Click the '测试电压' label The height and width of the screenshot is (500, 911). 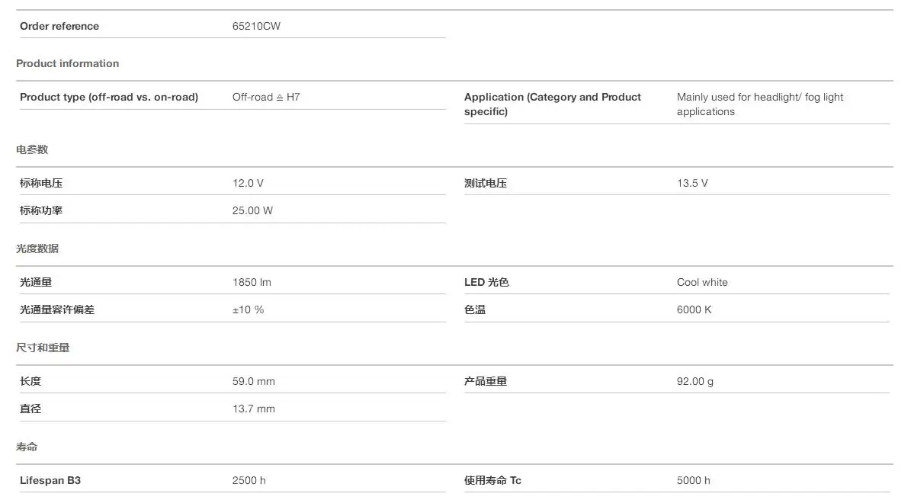[486, 183]
